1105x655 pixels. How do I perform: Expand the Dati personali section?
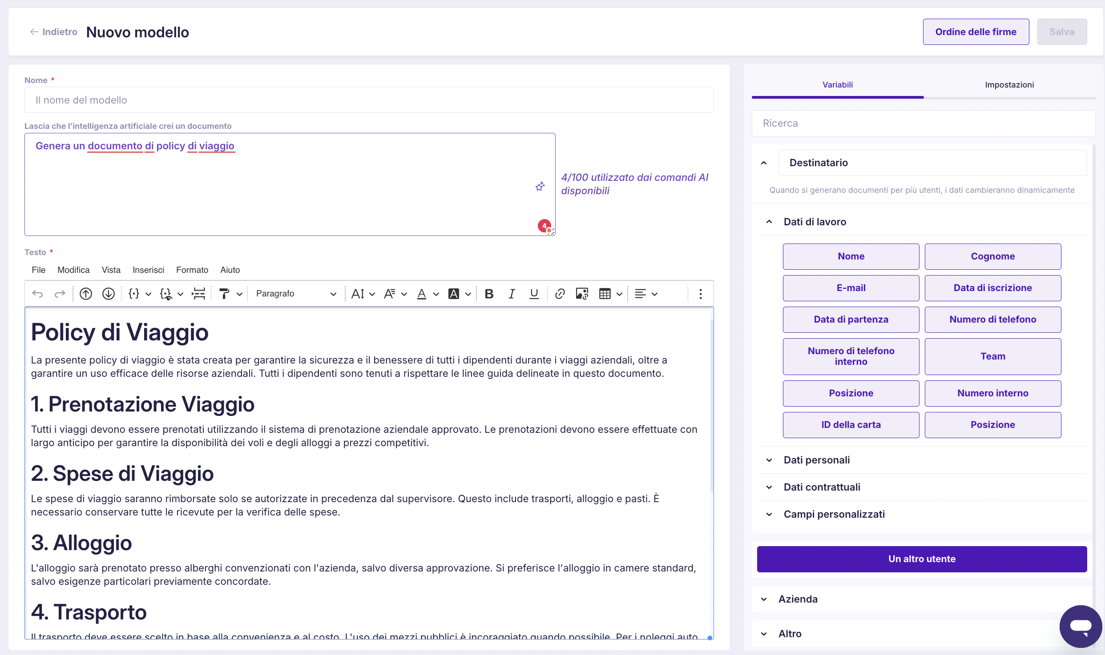point(817,460)
